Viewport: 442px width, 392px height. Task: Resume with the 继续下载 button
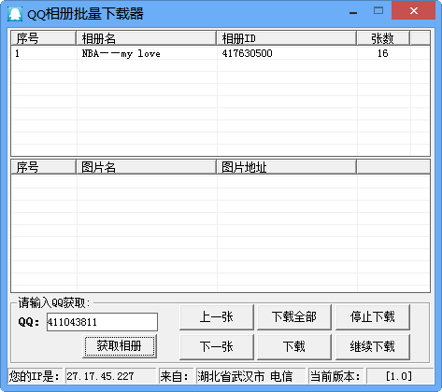(x=373, y=346)
